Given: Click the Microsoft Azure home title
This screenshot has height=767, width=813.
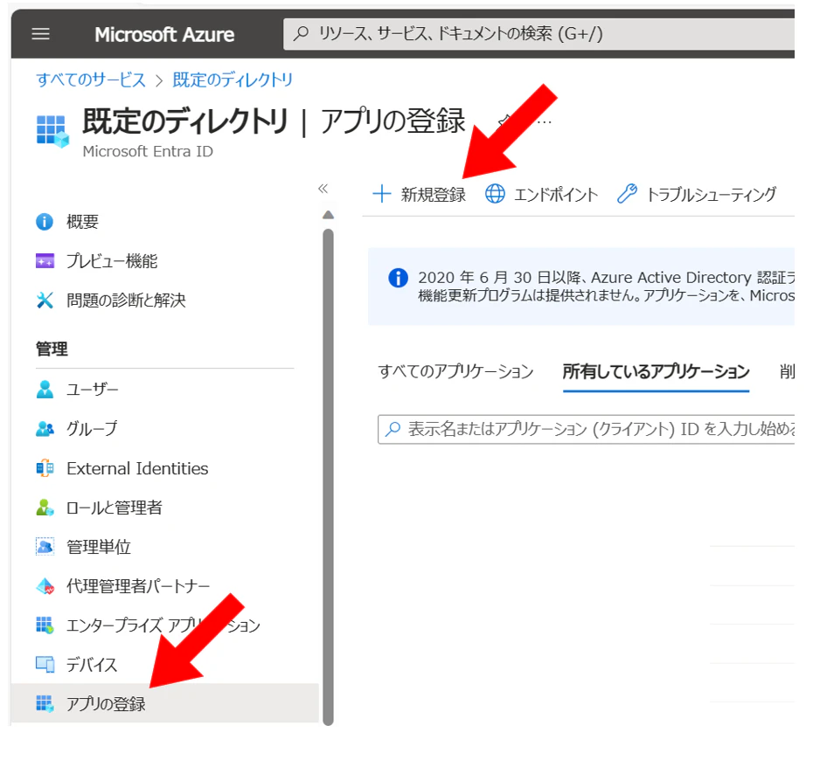Looking at the screenshot, I should point(164,35).
